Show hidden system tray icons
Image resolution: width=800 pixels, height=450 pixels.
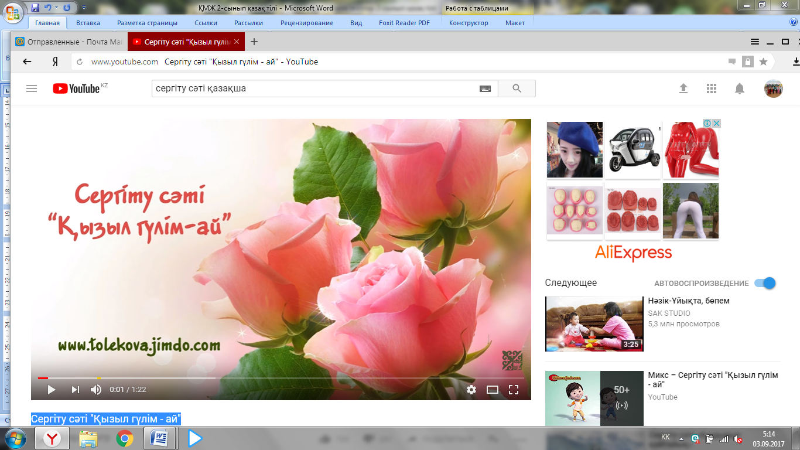681,438
